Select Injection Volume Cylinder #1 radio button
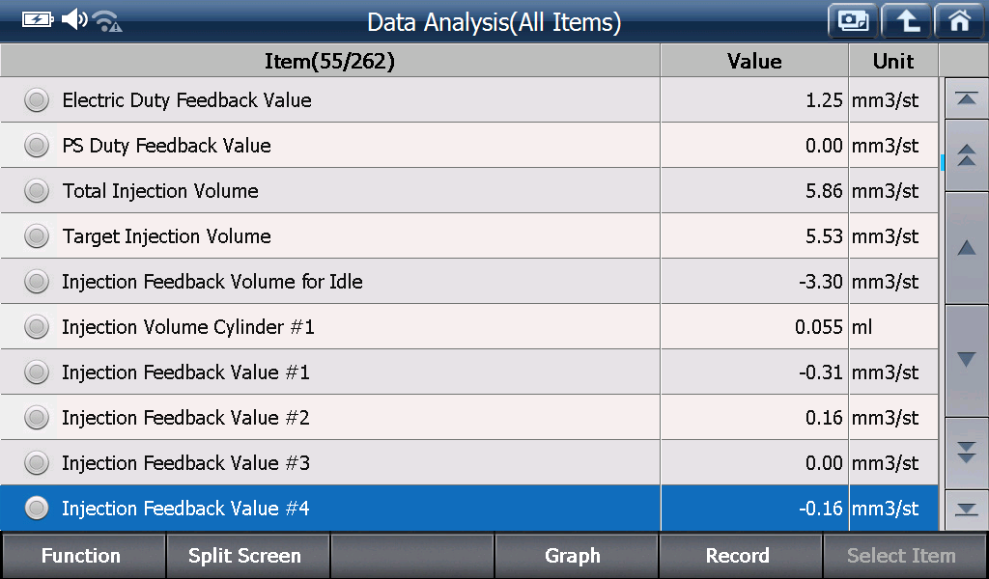The width and height of the screenshot is (989, 579). [x=37, y=326]
